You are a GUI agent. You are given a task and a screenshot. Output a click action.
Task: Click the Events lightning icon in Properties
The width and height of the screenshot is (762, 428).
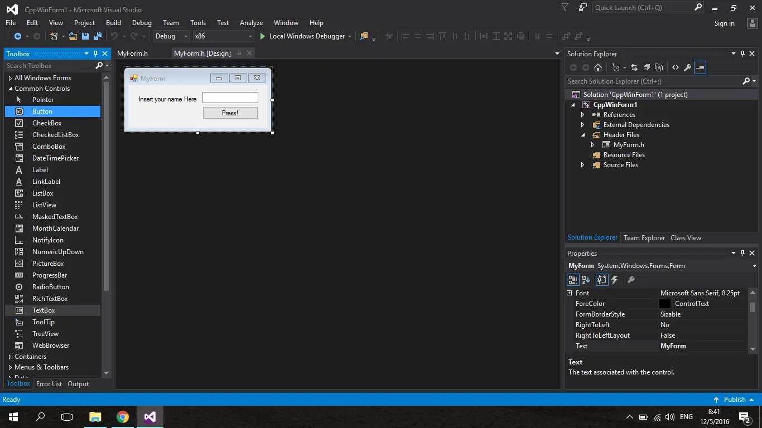(615, 280)
